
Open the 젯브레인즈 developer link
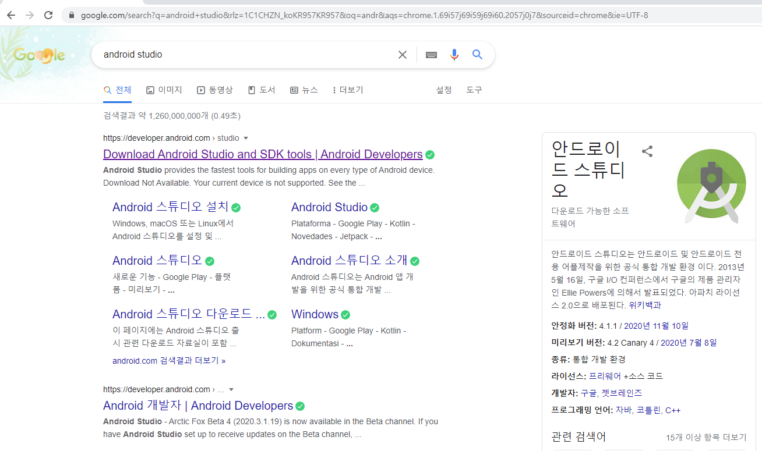pyautogui.click(x=622, y=393)
